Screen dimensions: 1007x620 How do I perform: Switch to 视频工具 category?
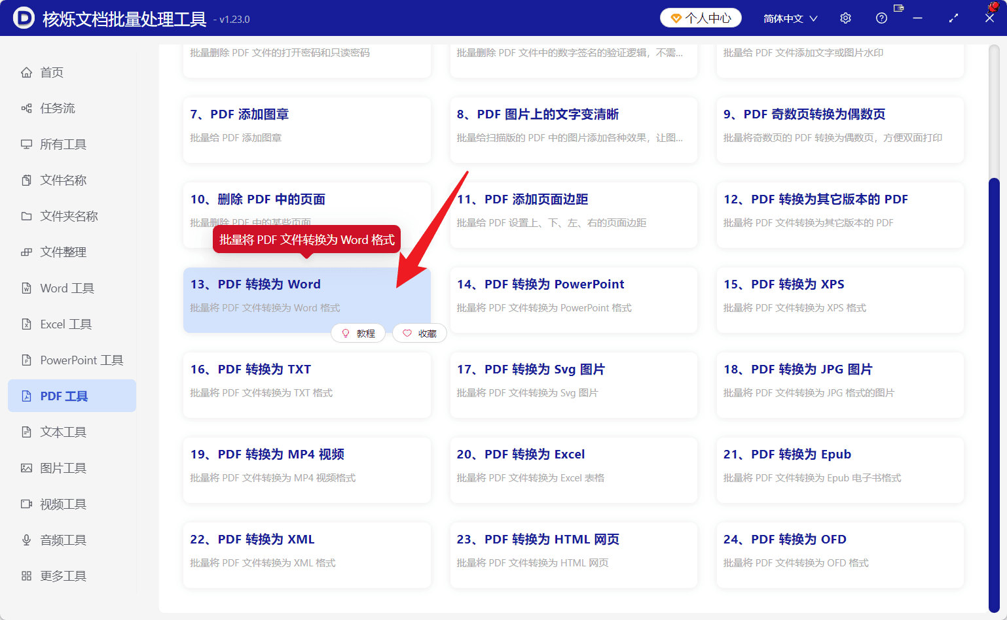pos(72,504)
